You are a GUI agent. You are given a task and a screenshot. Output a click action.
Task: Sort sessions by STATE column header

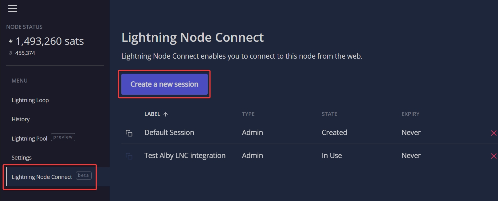coord(329,114)
